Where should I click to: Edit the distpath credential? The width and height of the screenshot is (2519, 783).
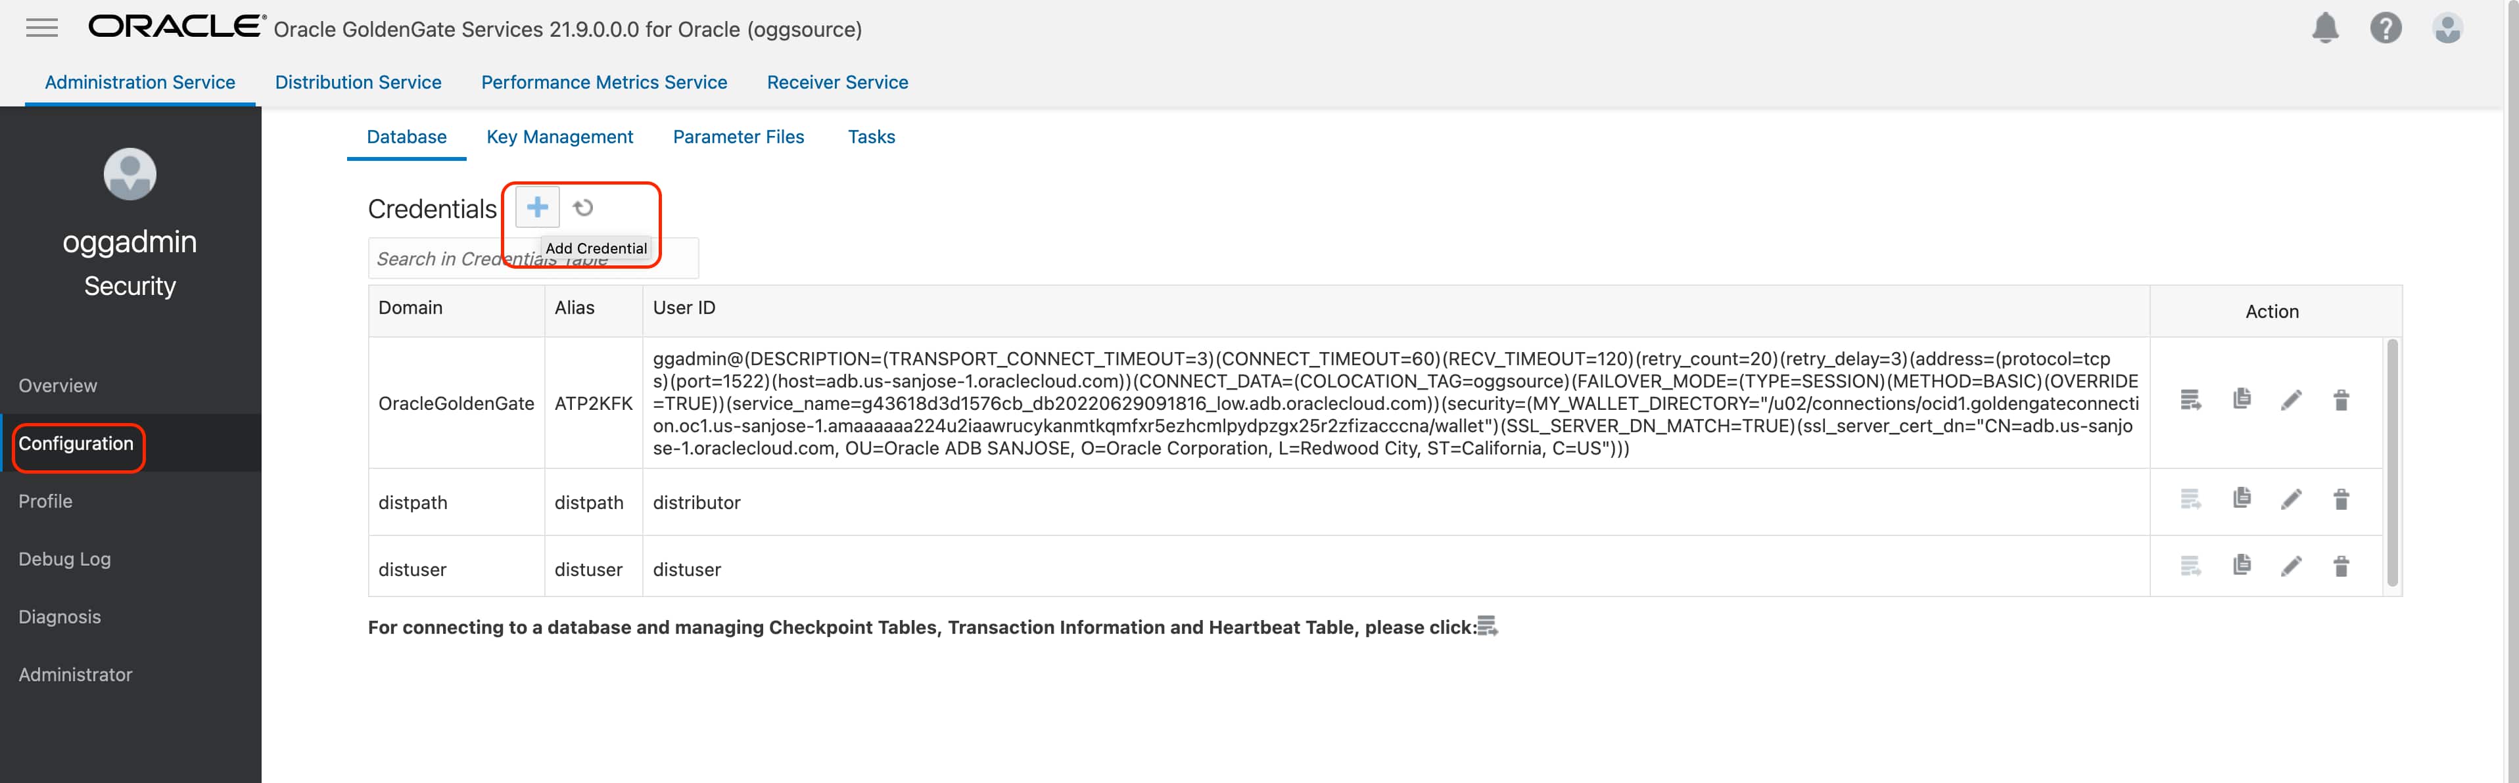tap(2291, 501)
